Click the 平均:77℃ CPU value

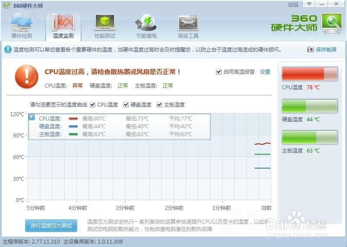point(180,119)
